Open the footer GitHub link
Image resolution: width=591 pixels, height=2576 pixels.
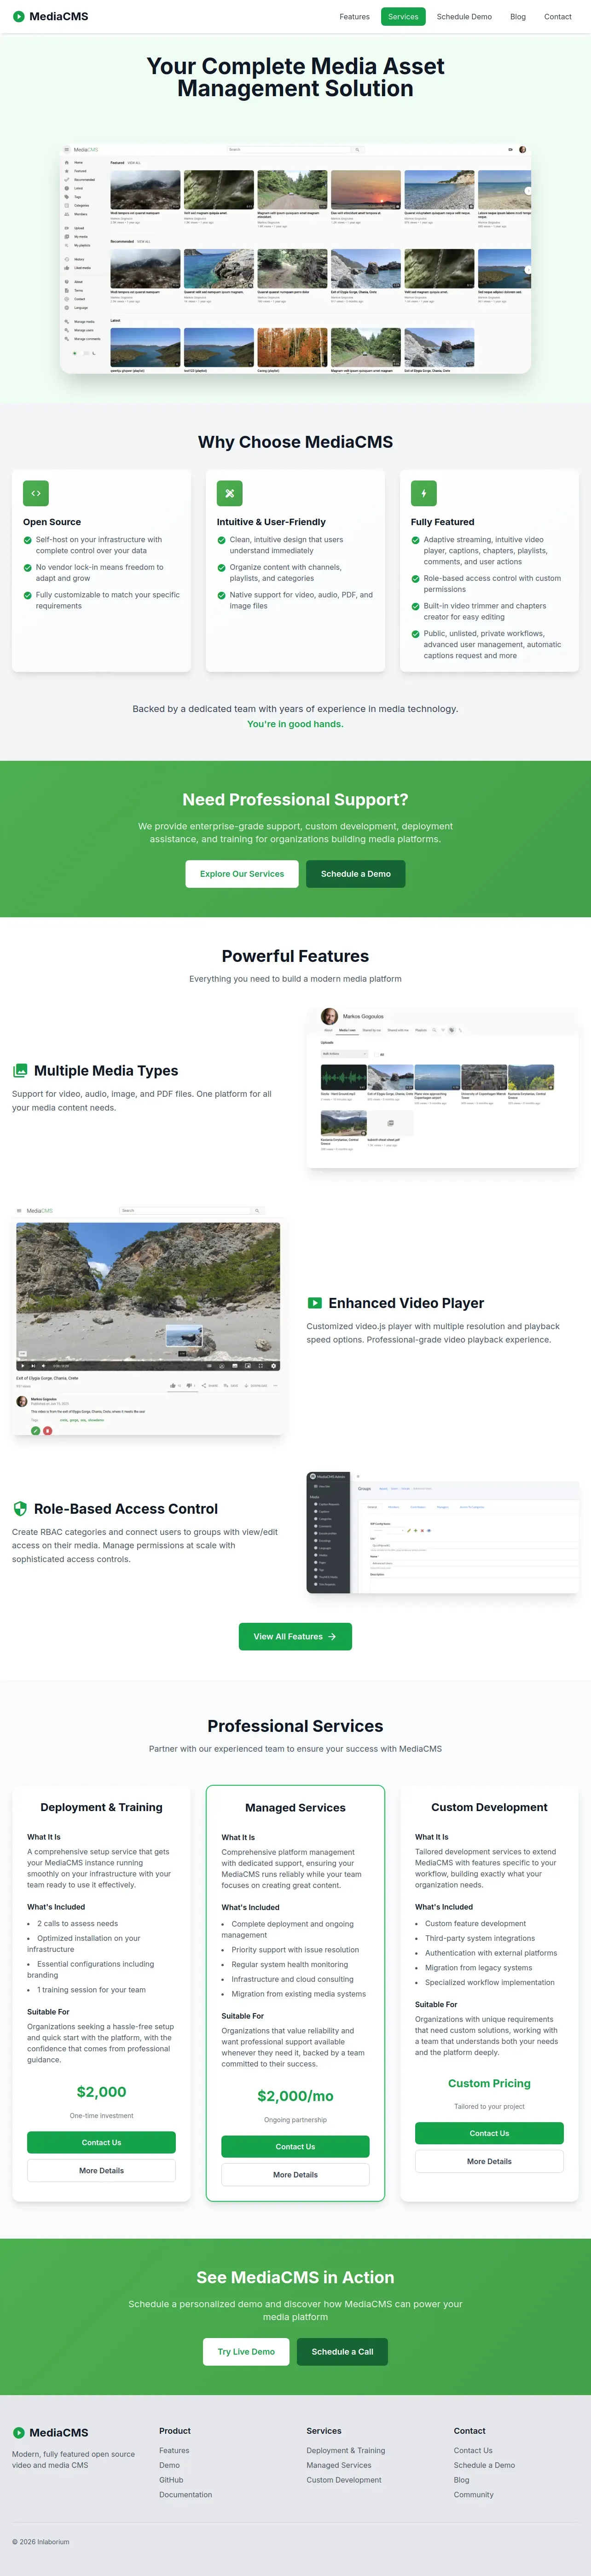coord(171,2480)
